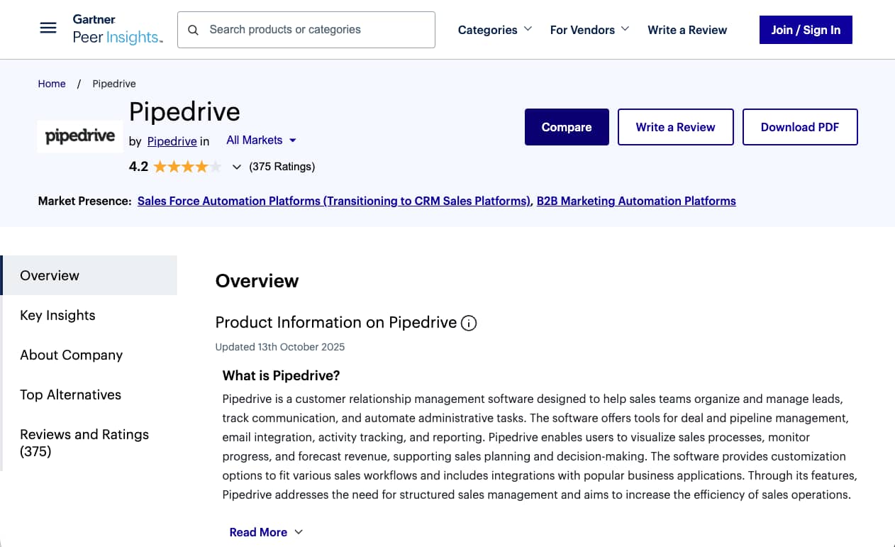
Task: Focus the Search products or categories field
Action: pos(306,30)
